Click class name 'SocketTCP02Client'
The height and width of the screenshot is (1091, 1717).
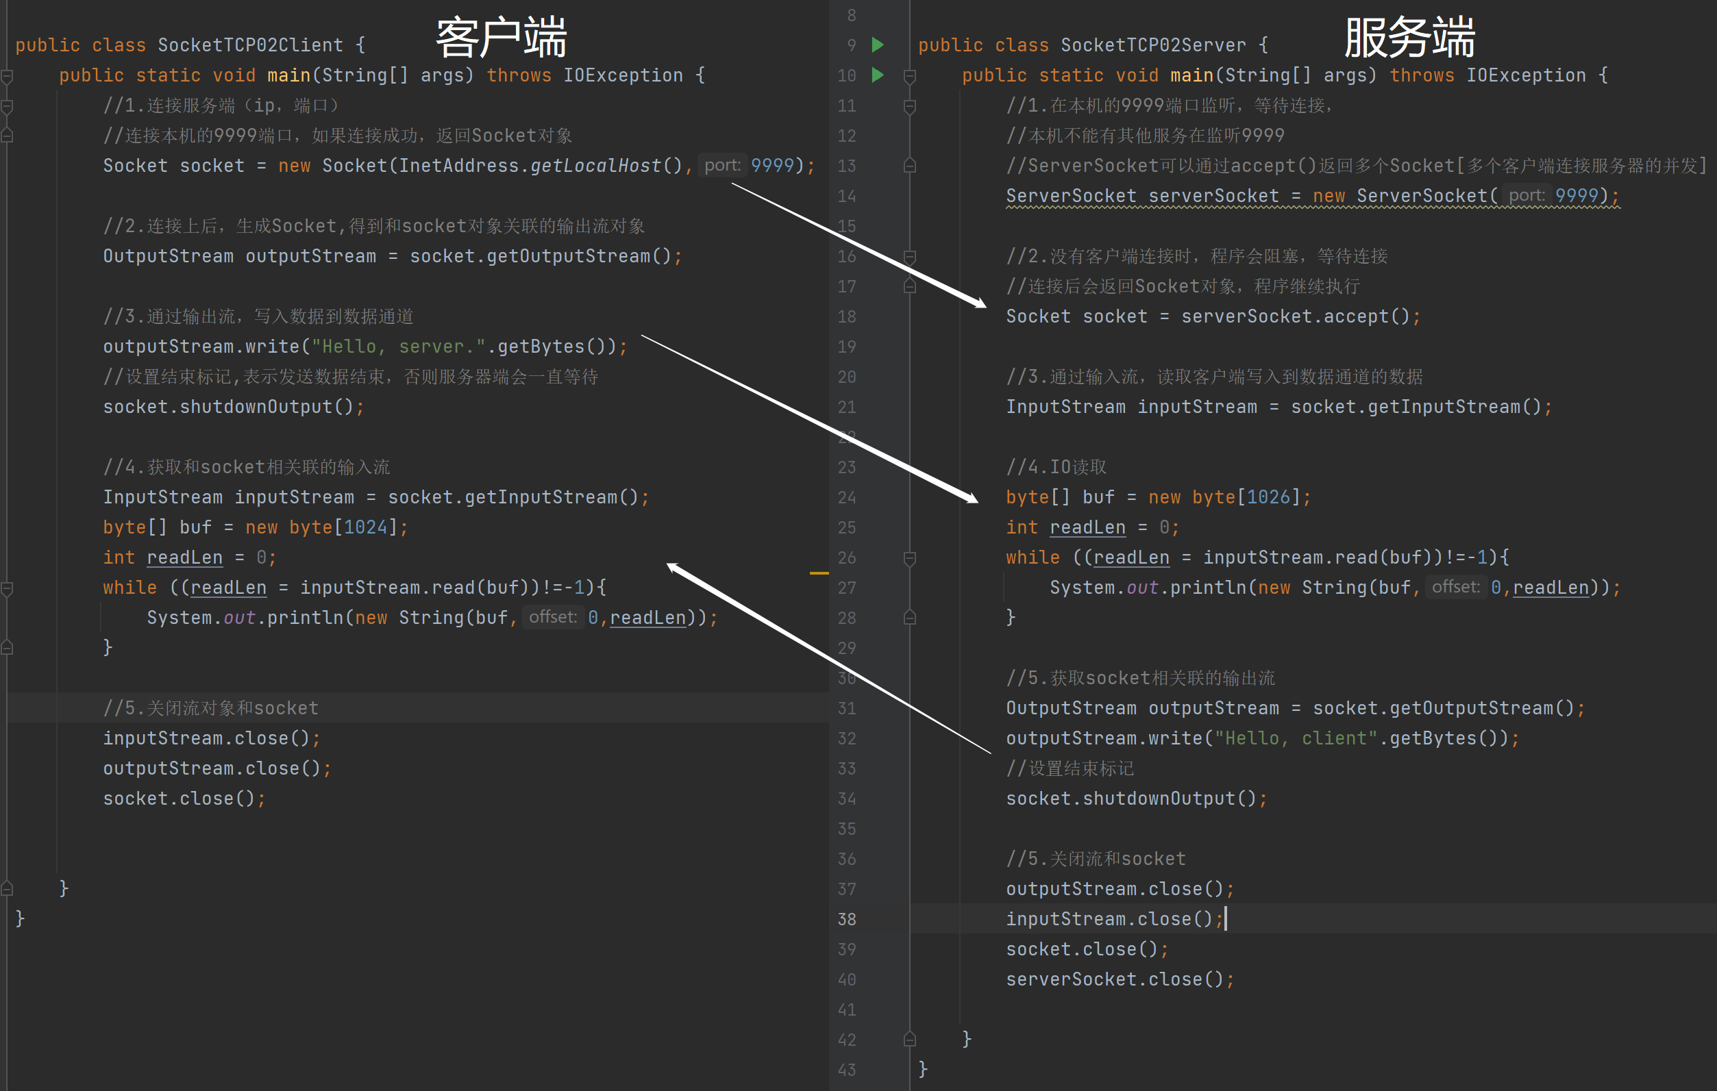(251, 45)
